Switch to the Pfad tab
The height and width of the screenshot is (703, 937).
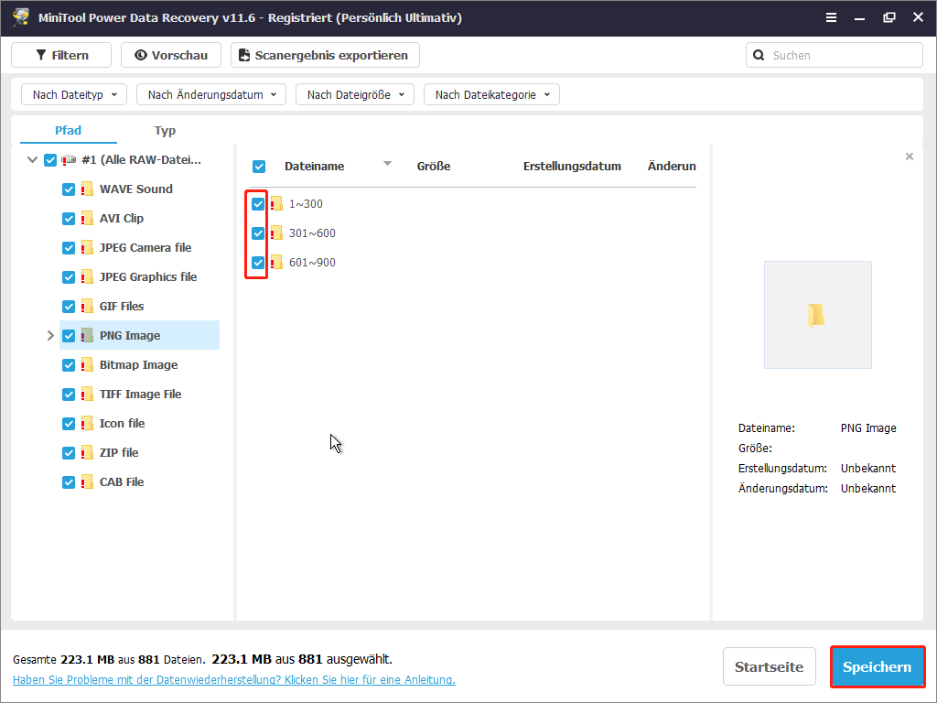tap(68, 130)
